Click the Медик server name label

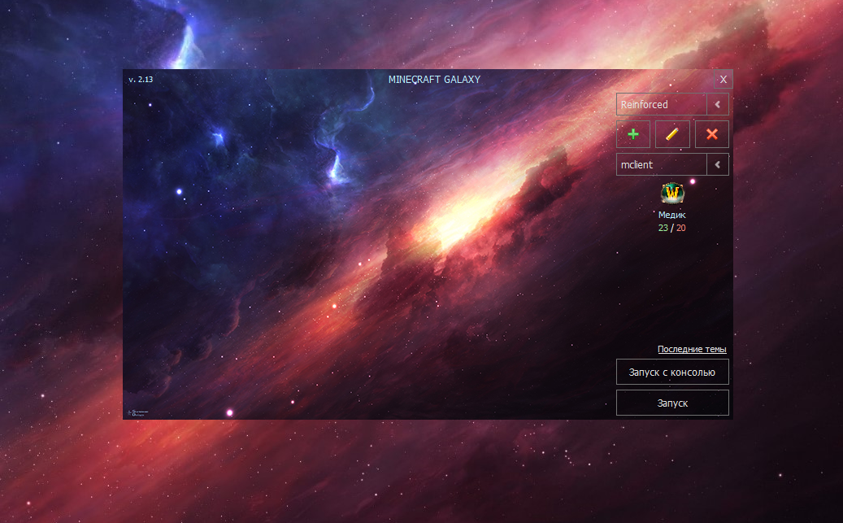(672, 216)
